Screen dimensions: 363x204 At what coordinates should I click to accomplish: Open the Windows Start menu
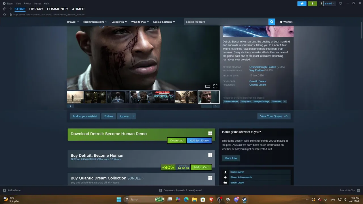coord(119,199)
